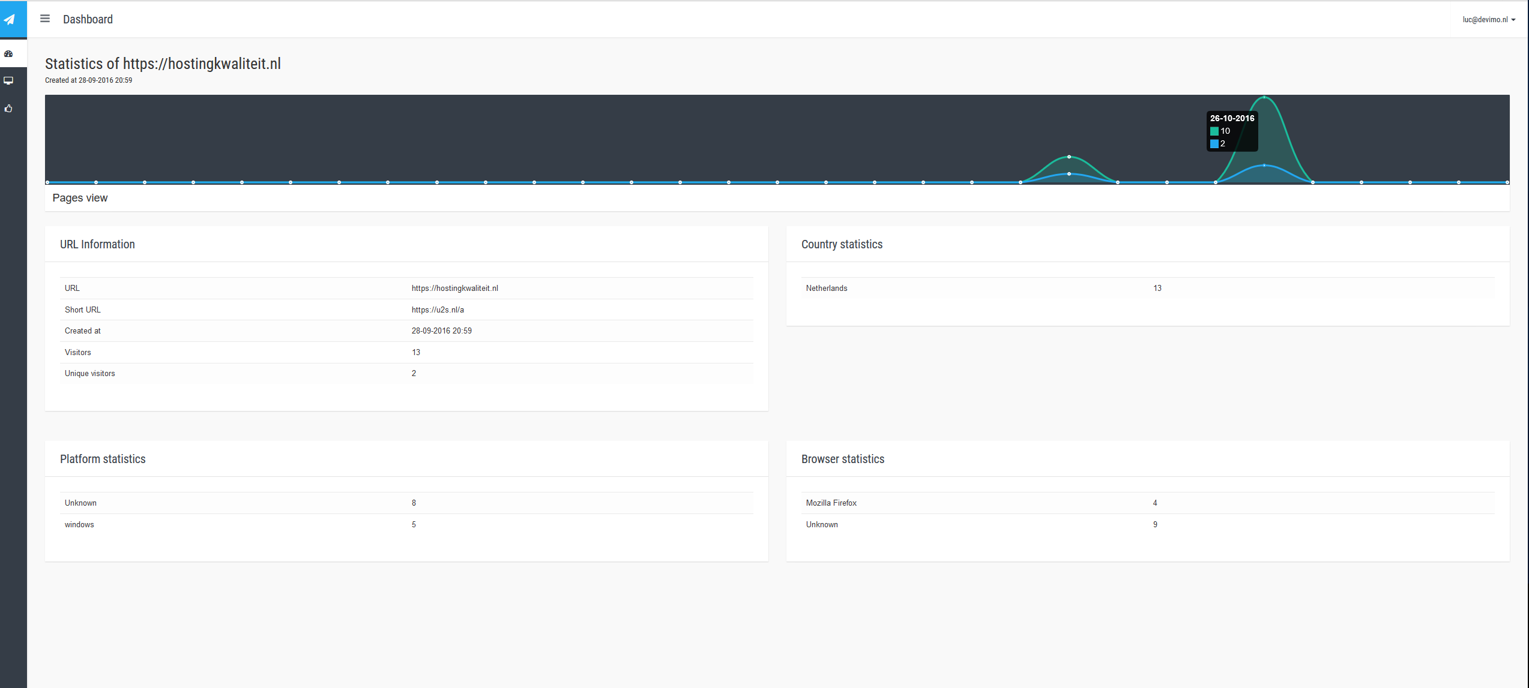Viewport: 1529px width, 688px height.
Task: Click the https://hostingkwaliteit.nl URL value
Action: coord(454,289)
